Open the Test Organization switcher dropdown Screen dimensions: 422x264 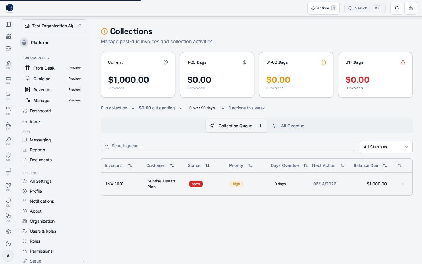54,26
